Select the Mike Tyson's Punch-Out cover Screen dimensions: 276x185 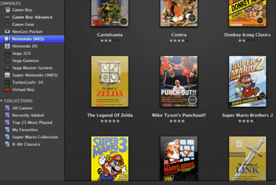[179, 81]
